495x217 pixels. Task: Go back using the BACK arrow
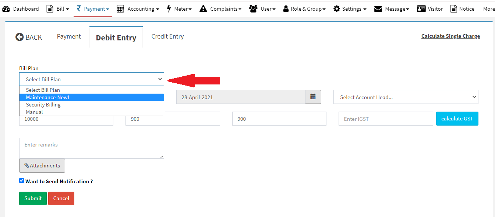coord(29,37)
